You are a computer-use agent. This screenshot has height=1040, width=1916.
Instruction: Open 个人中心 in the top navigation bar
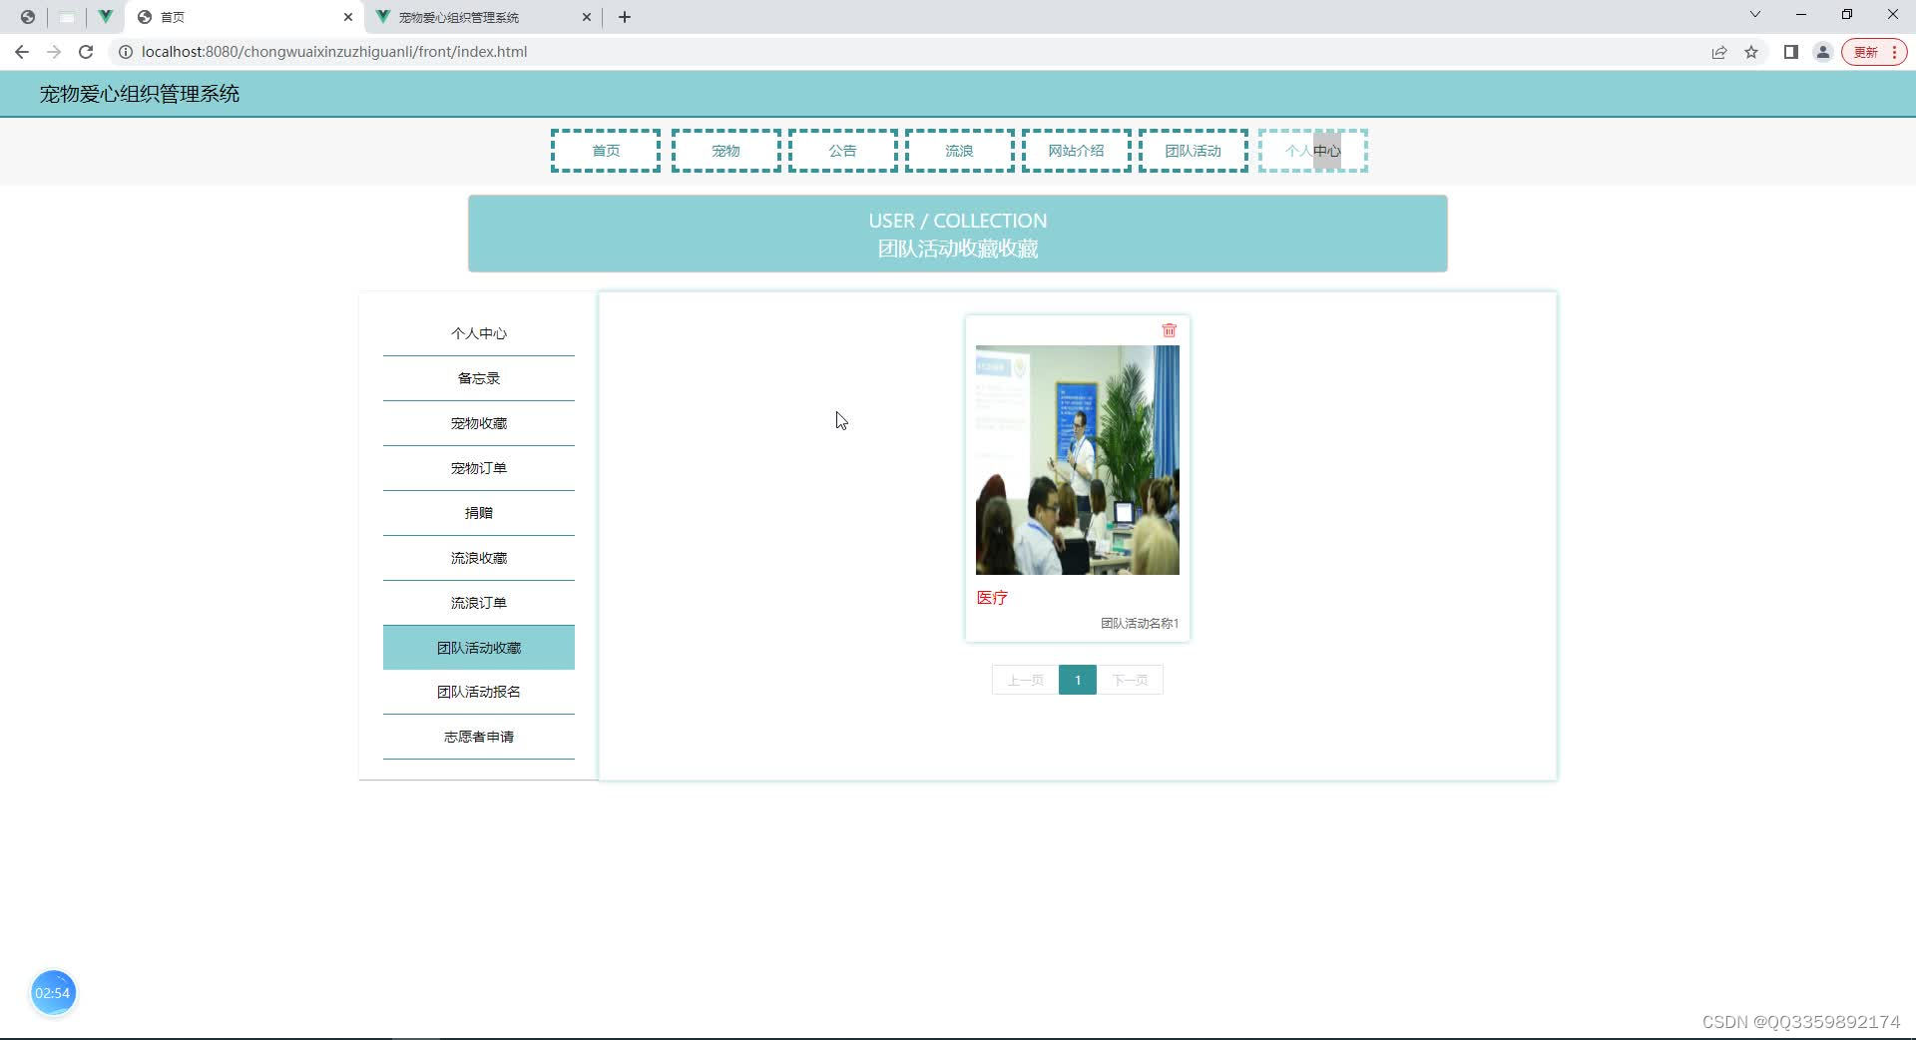(1313, 151)
